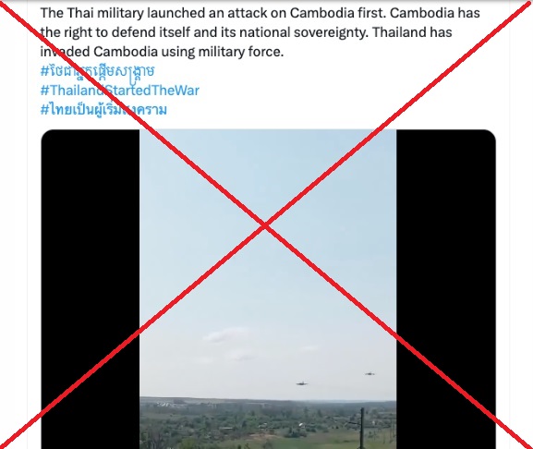
Task: Click the line 'invaded Cambodia using military force'
Action: [x=162, y=52]
